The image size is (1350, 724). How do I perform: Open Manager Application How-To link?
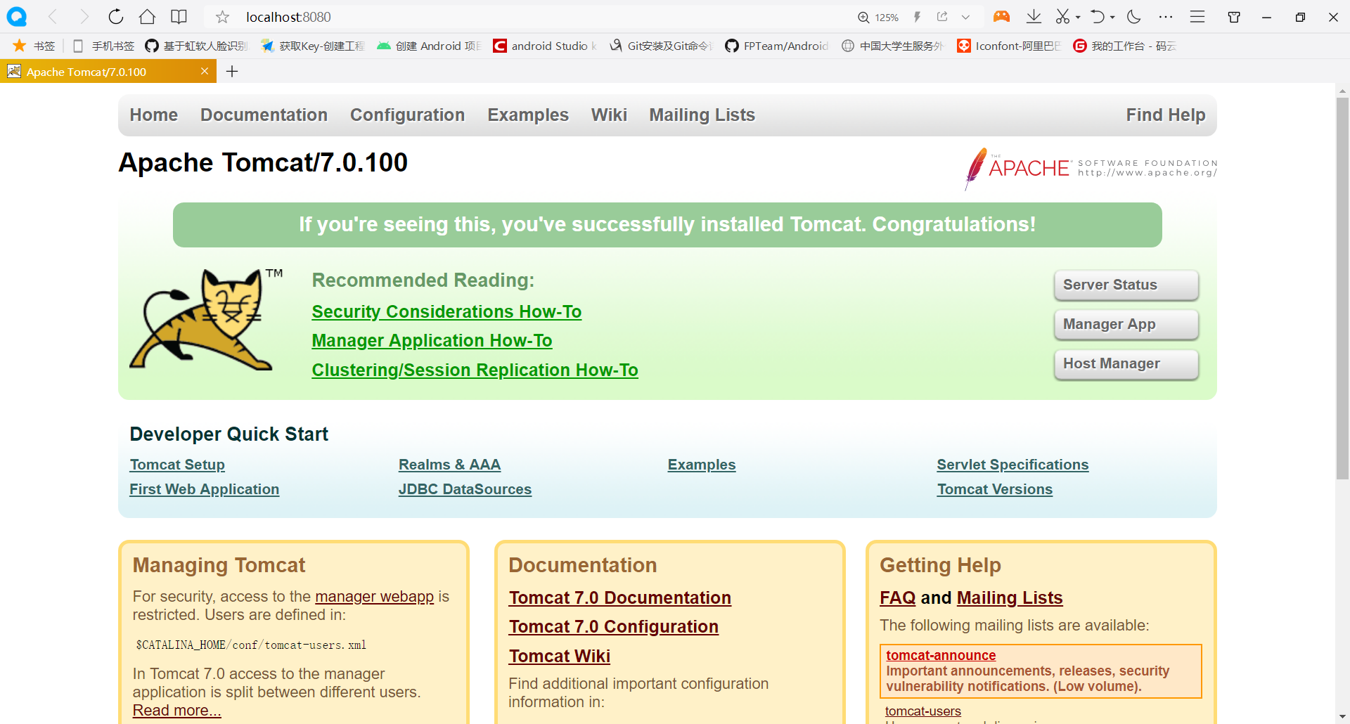(432, 341)
